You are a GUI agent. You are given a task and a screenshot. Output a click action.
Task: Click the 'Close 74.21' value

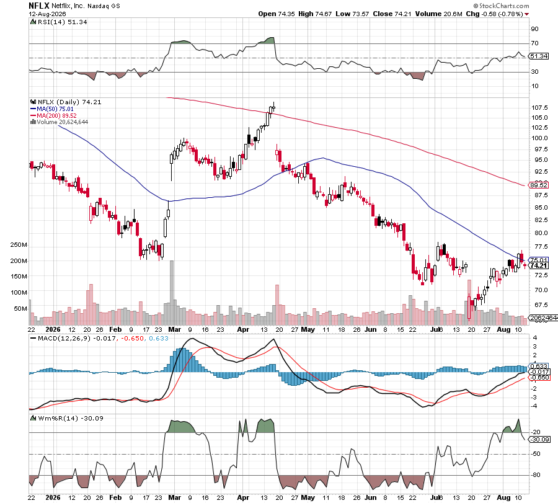click(392, 14)
